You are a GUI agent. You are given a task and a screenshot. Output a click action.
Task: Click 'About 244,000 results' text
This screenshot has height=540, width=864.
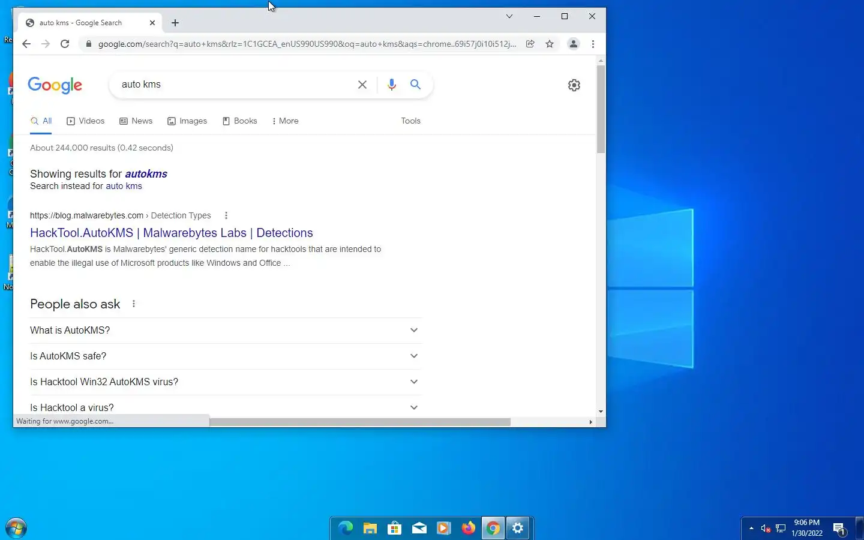101,148
